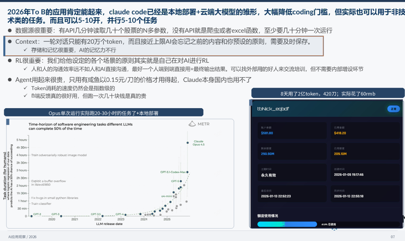
Task: Click the 'Train classifier' annotation
Action: (x=41, y=204)
